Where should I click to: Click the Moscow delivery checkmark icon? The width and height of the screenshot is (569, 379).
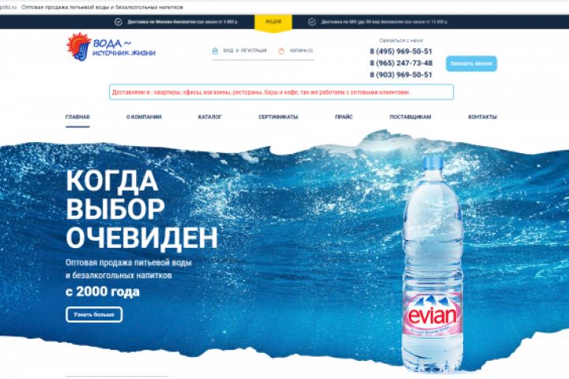point(119,22)
